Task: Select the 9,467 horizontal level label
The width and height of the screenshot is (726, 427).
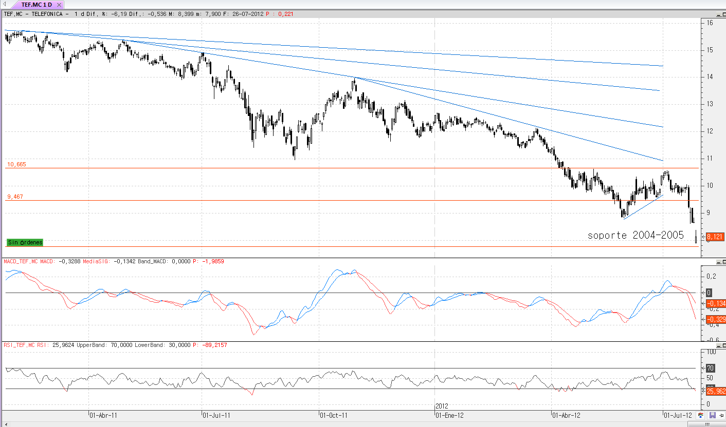Action: pyautogui.click(x=15, y=197)
